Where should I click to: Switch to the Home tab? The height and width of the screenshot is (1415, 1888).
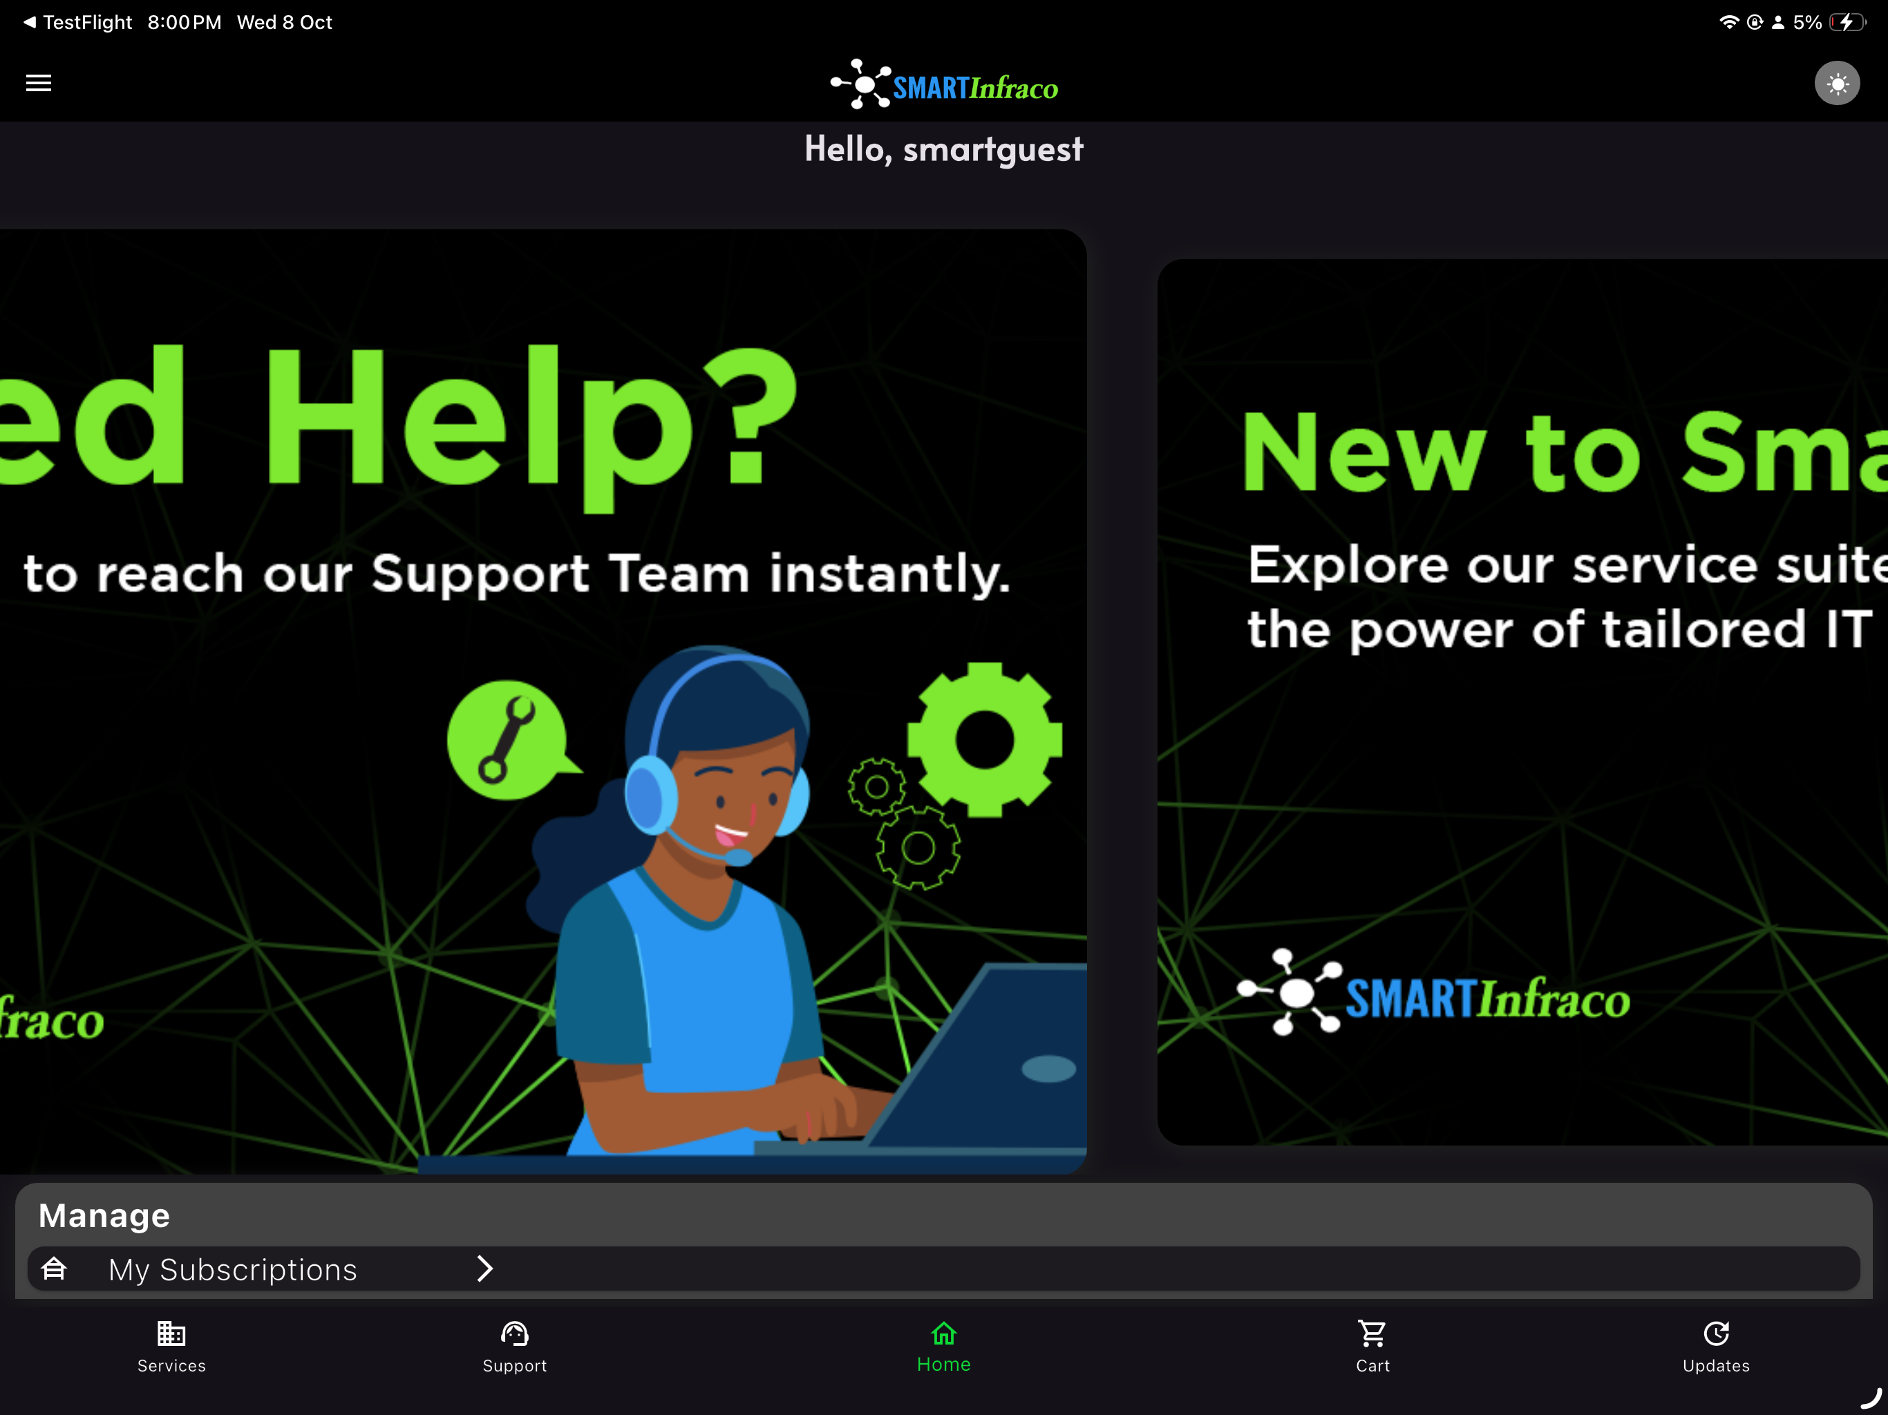tap(944, 1347)
